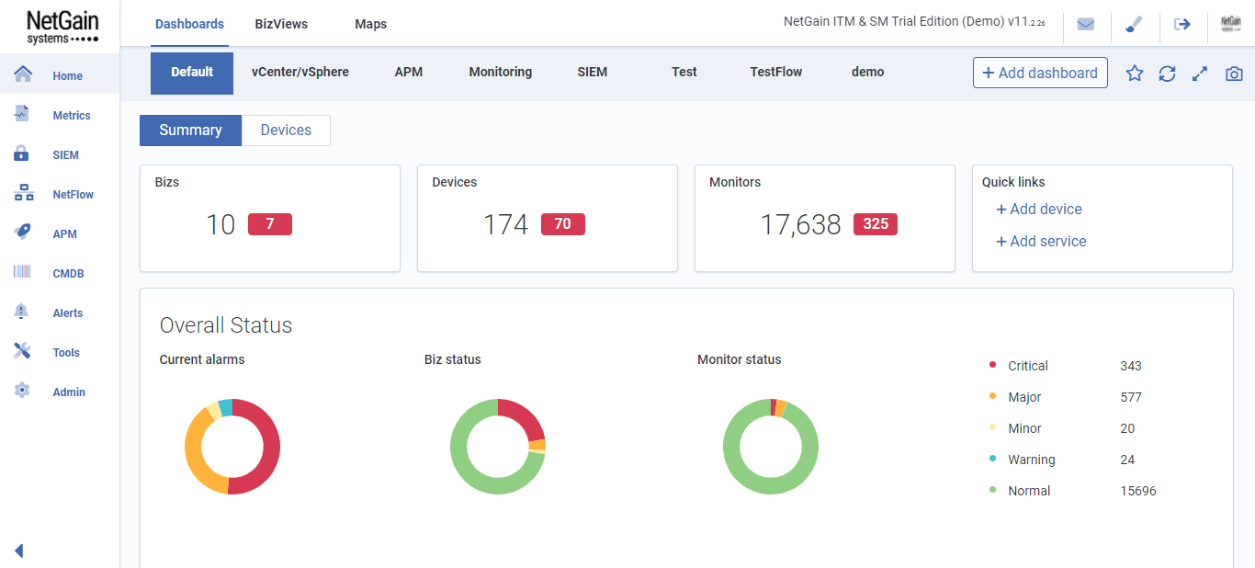1255x568 pixels.
Task: Click the logout arrow icon
Action: point(1182,25)
